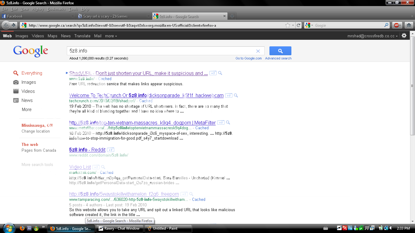Viewport: 415px width, 233px height.
Task: Open mrshad account dropdown menu
Action: (372, 36)
